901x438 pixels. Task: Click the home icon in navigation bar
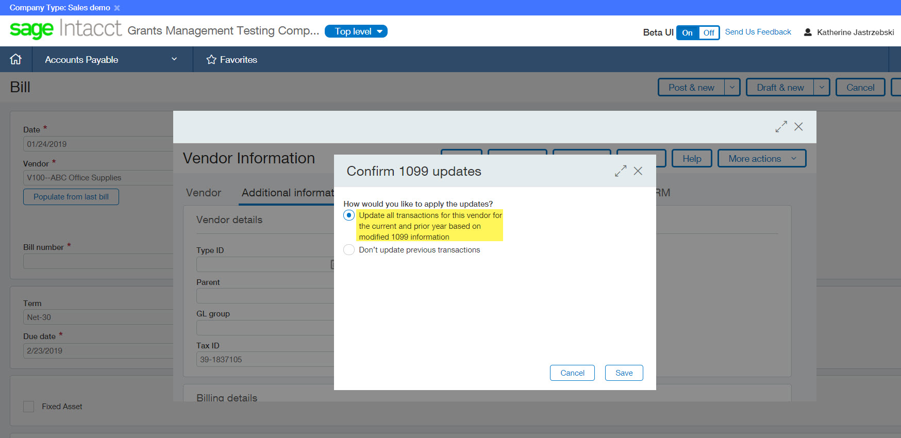16,59
